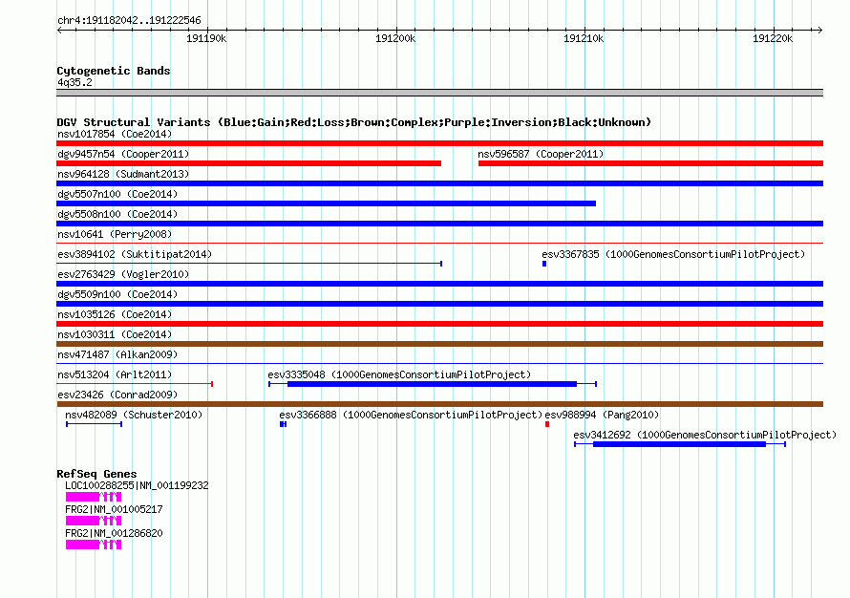Screen dimensions: 850x598
Task: Select the dgv9457n54 (Cooper2011) variant label
Action: [x=123, y=154]
